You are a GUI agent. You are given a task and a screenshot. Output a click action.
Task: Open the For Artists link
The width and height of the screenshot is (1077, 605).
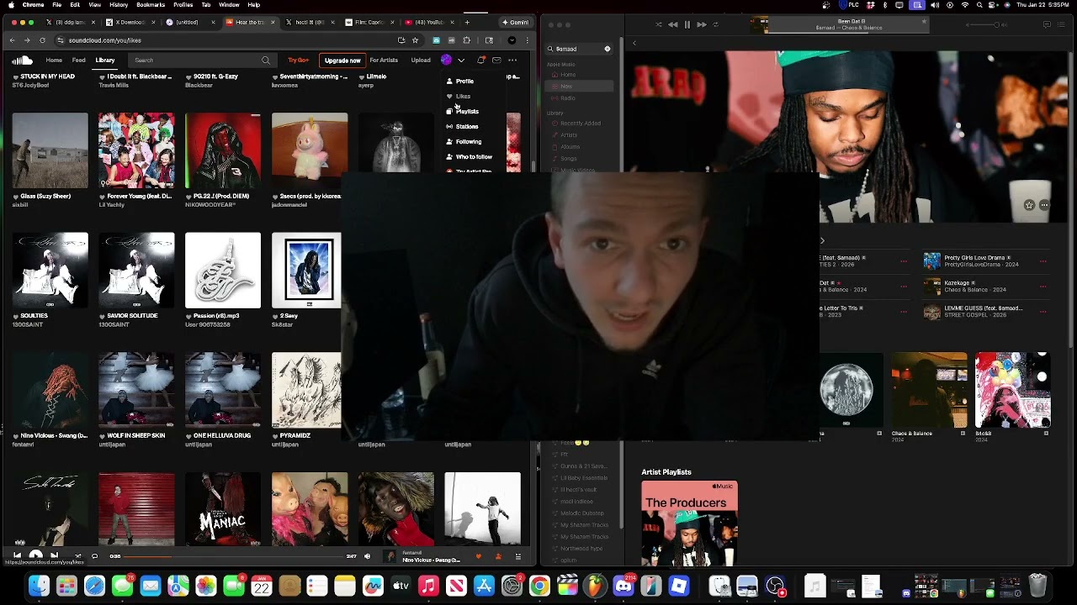click(x=384, y=60)
